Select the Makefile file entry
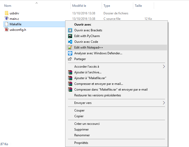Image resolution: width=189 pixels, height=147 pixels. coord(15,24)
